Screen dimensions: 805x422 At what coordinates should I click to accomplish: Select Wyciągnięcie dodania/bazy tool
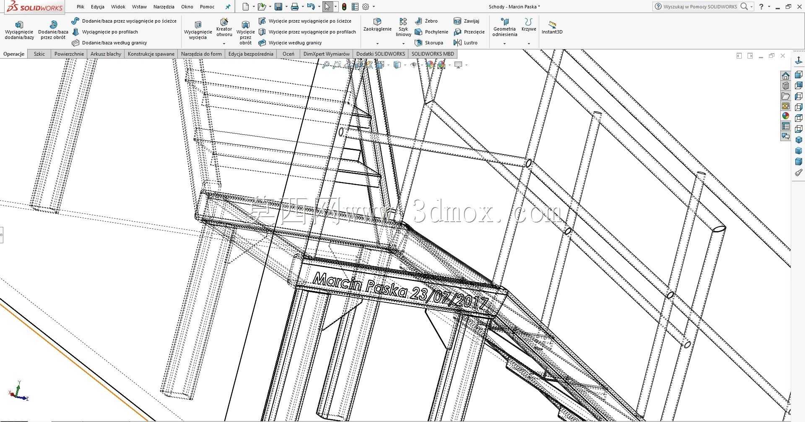coord(19,30)
